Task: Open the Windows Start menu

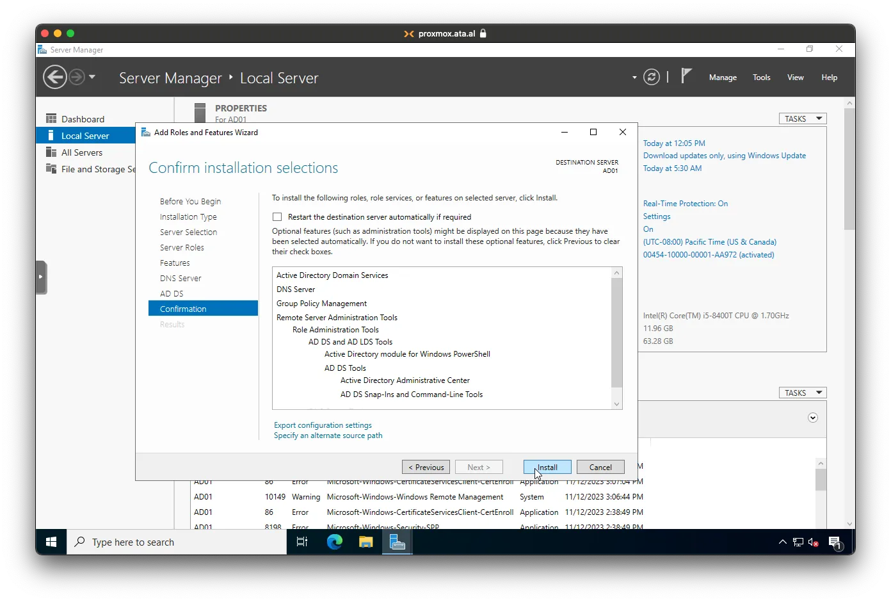Action: pyautogui.click(x=51, y=542)
